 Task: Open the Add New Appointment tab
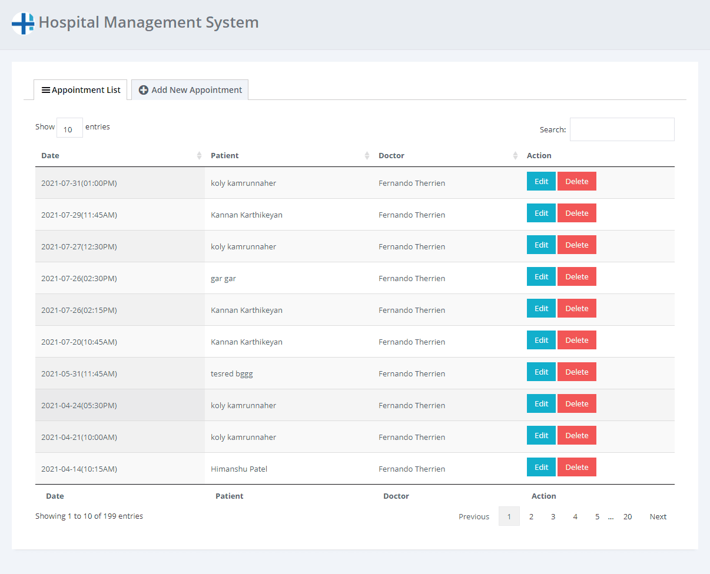tap(190, 90)
